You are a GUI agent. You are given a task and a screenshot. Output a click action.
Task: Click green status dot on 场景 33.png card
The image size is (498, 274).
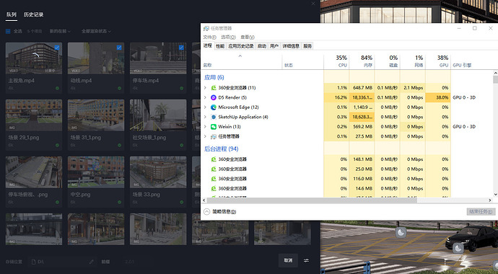(x=182, y=202)
